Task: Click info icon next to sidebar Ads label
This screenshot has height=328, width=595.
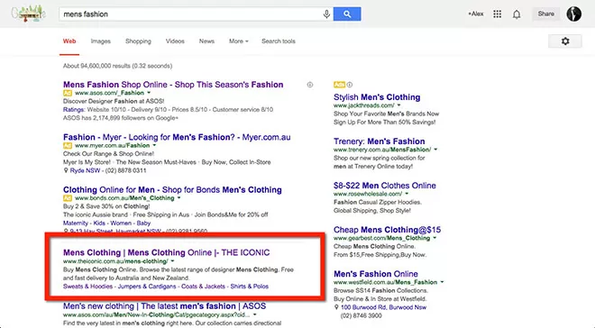Action: 350,85
